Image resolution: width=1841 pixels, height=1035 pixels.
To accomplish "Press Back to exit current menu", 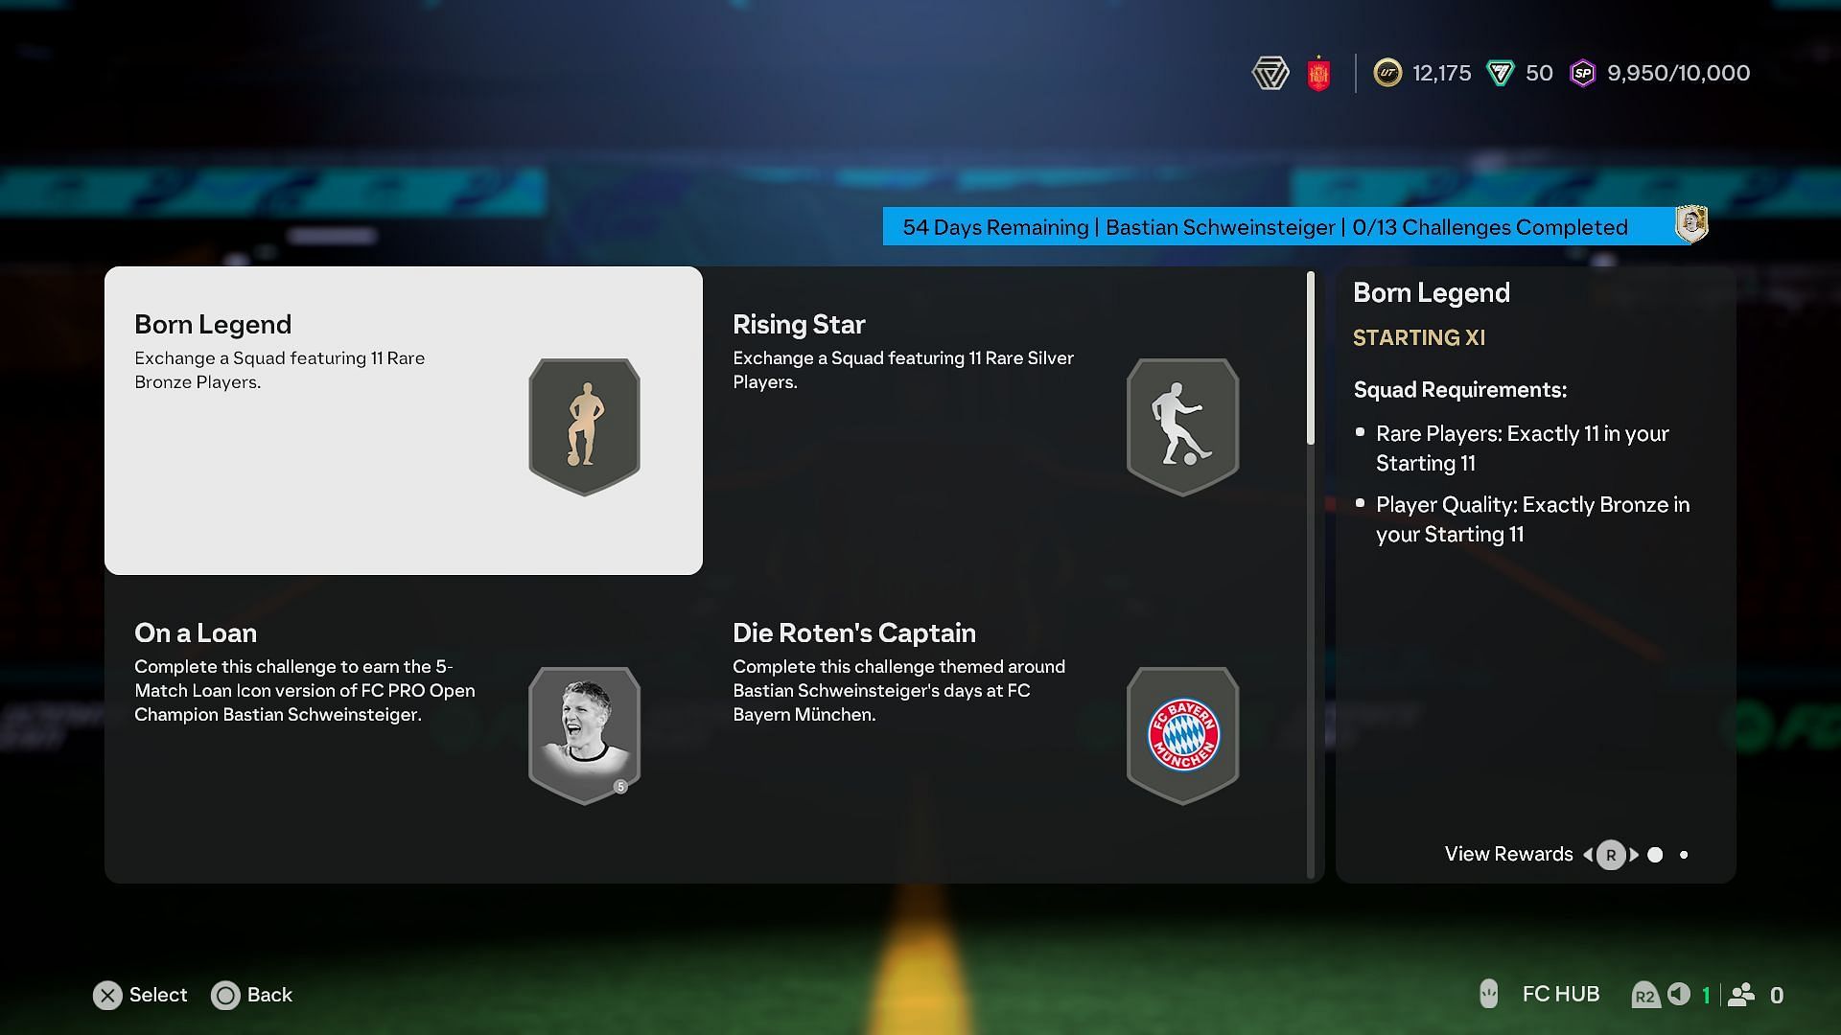I will point(223,995).
